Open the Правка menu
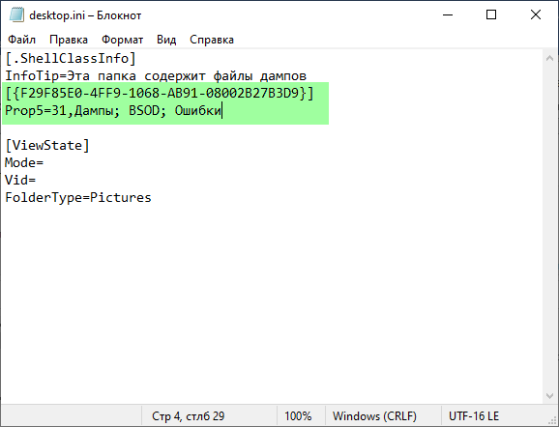The image size is (559, 427). [x=69, y=40]
